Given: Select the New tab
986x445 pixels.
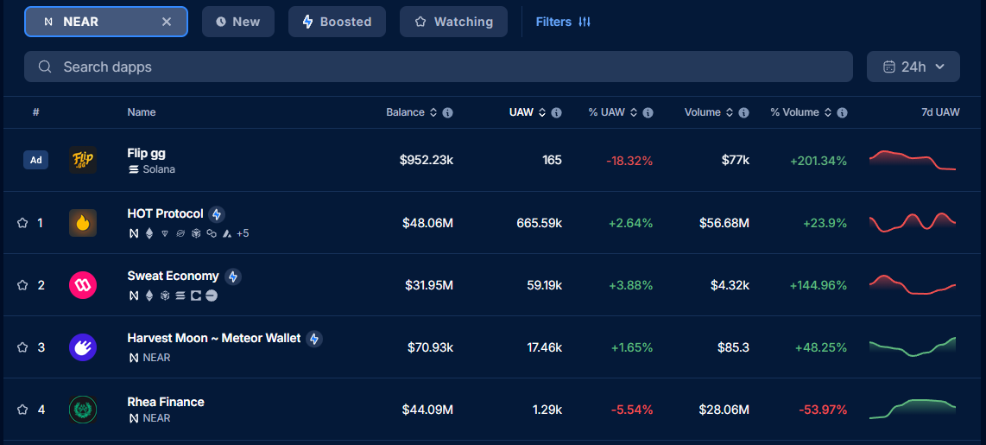Looking at the screenshot, I should (x=237, y=22).
